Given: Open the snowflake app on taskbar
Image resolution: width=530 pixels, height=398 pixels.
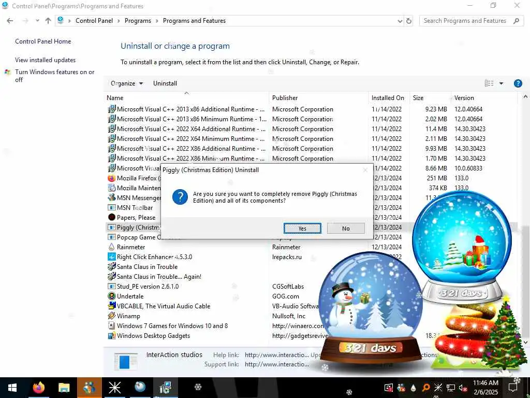Looking at the screenshot, I should point(114,388).
